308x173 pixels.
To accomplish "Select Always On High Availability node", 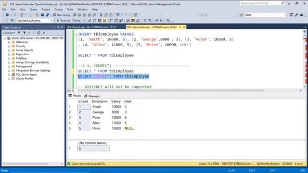I will [32, 62].
